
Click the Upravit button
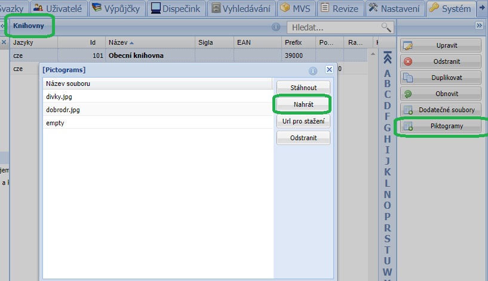pos(441,45)
